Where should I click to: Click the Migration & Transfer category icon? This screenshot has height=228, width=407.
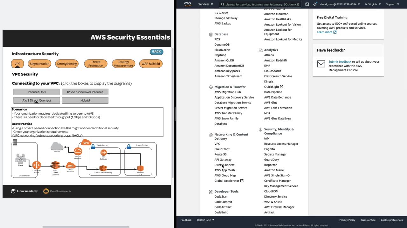[211, 87]
